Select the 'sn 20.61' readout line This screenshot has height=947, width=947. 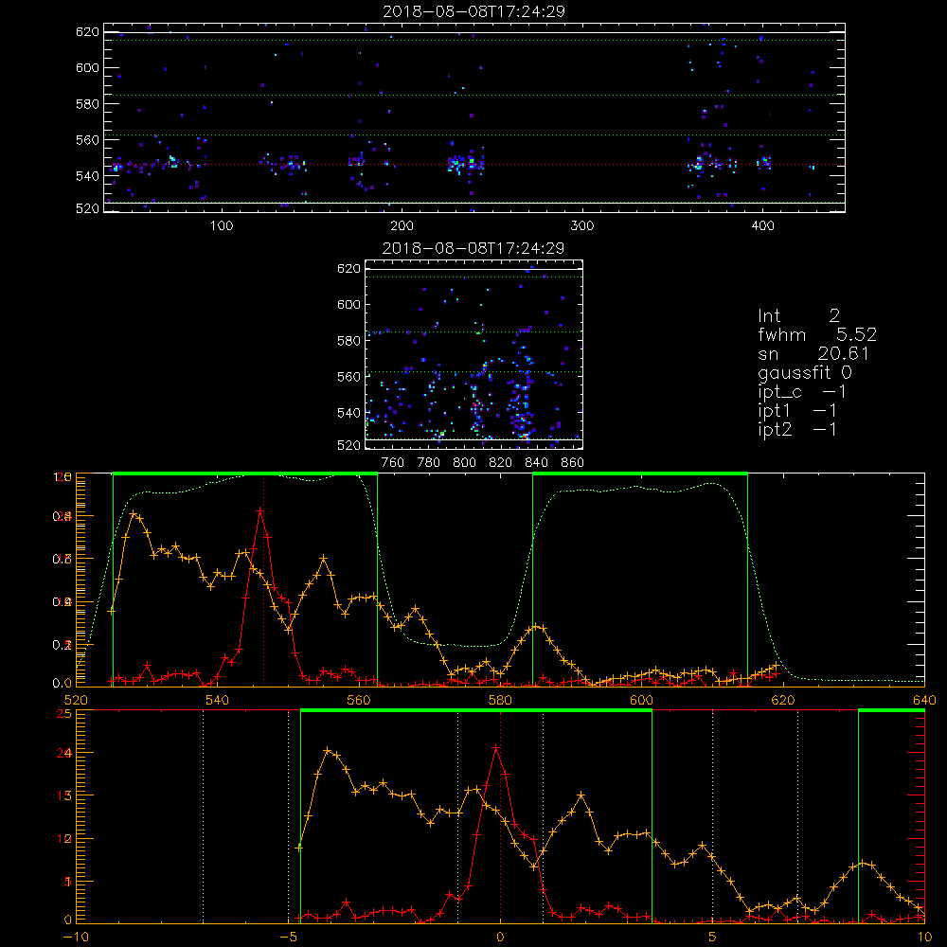(x=813, y=353)
